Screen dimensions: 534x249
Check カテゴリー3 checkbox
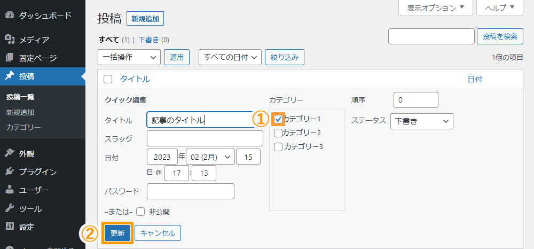tap(278, 147)
